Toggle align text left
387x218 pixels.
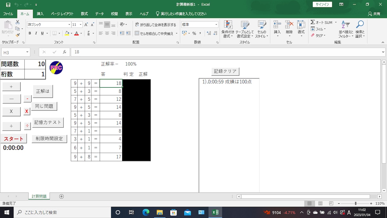[101, 33]
